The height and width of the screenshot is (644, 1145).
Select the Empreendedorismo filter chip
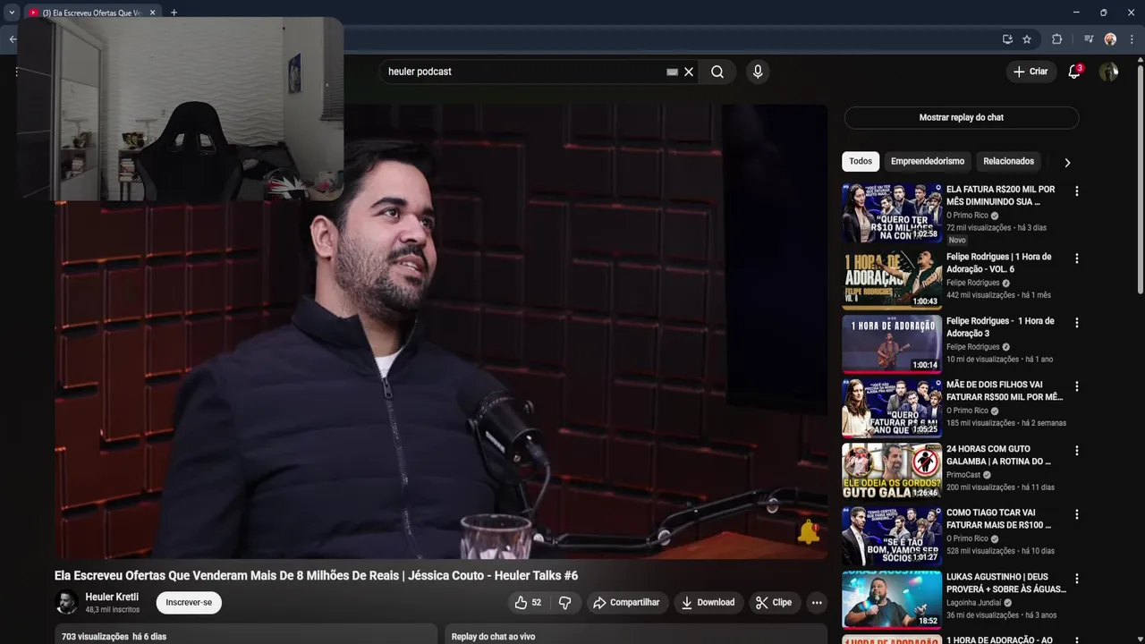[928, 161]
